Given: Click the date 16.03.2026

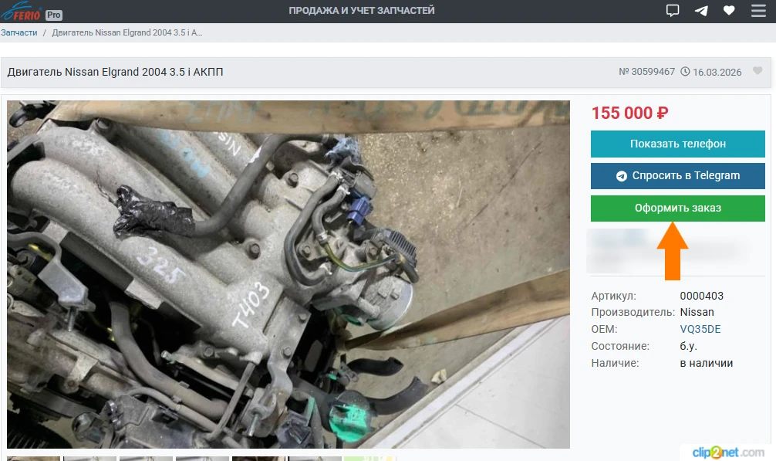Looking at the screenshot, I should 717,73.
